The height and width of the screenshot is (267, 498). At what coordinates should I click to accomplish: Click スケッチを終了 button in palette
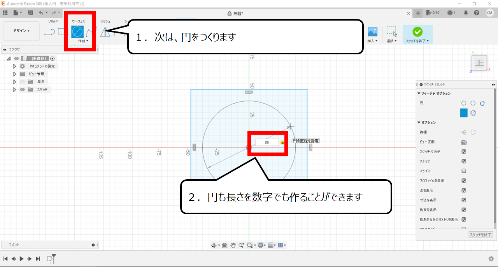pyautogui.click(x=481, y=235)
